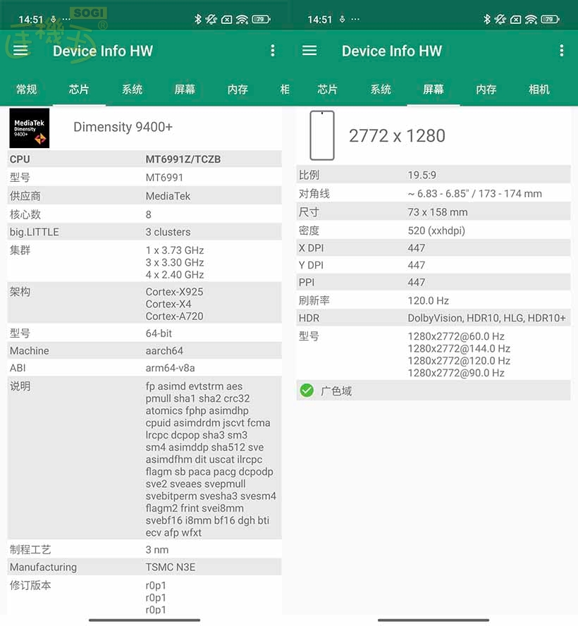Tap the Y DPI 447 row
The height and width of the screenshot is (626, 578).
433,265
